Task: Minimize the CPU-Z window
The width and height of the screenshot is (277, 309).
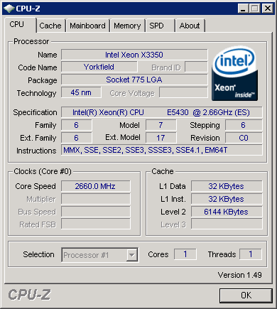Action: [243, 9]
